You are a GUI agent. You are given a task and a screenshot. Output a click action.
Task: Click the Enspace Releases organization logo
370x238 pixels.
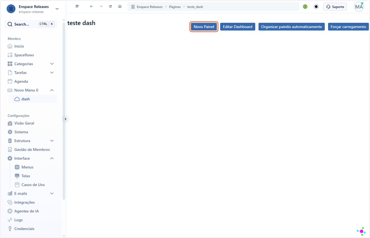point(11,9)
